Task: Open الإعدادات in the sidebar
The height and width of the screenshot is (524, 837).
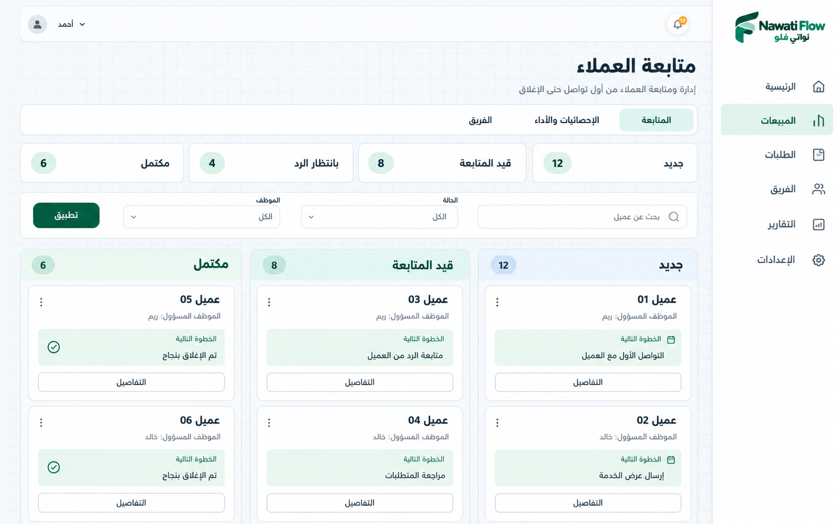Action: click(791, 260)
